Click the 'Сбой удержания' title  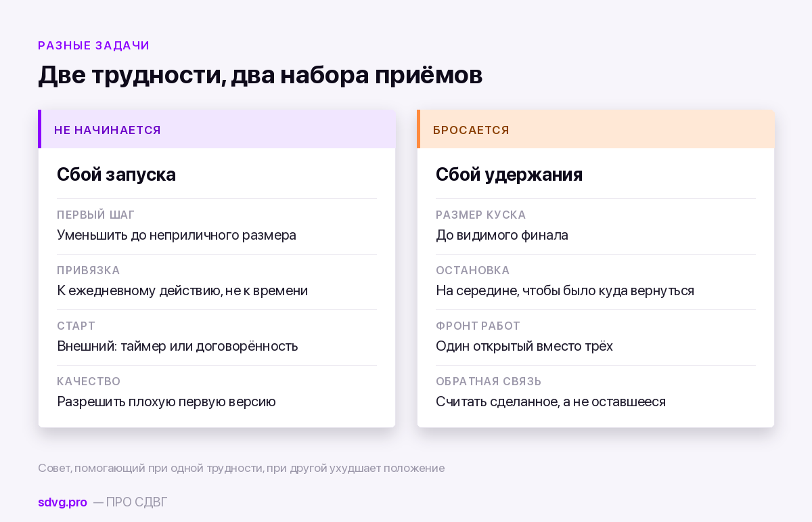pos(509,175)
